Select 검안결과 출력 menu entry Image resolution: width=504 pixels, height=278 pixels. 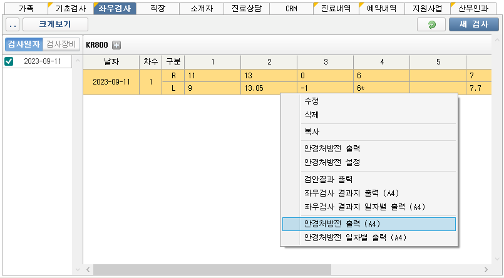(x=328, y=179)
